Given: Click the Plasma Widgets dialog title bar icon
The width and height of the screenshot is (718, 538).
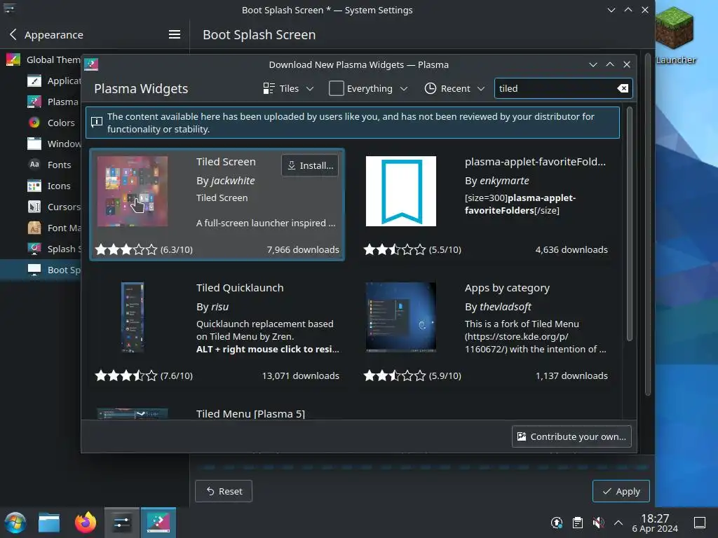Looking at the screenshot, I should pyautogui.click(x=91, y=64).
